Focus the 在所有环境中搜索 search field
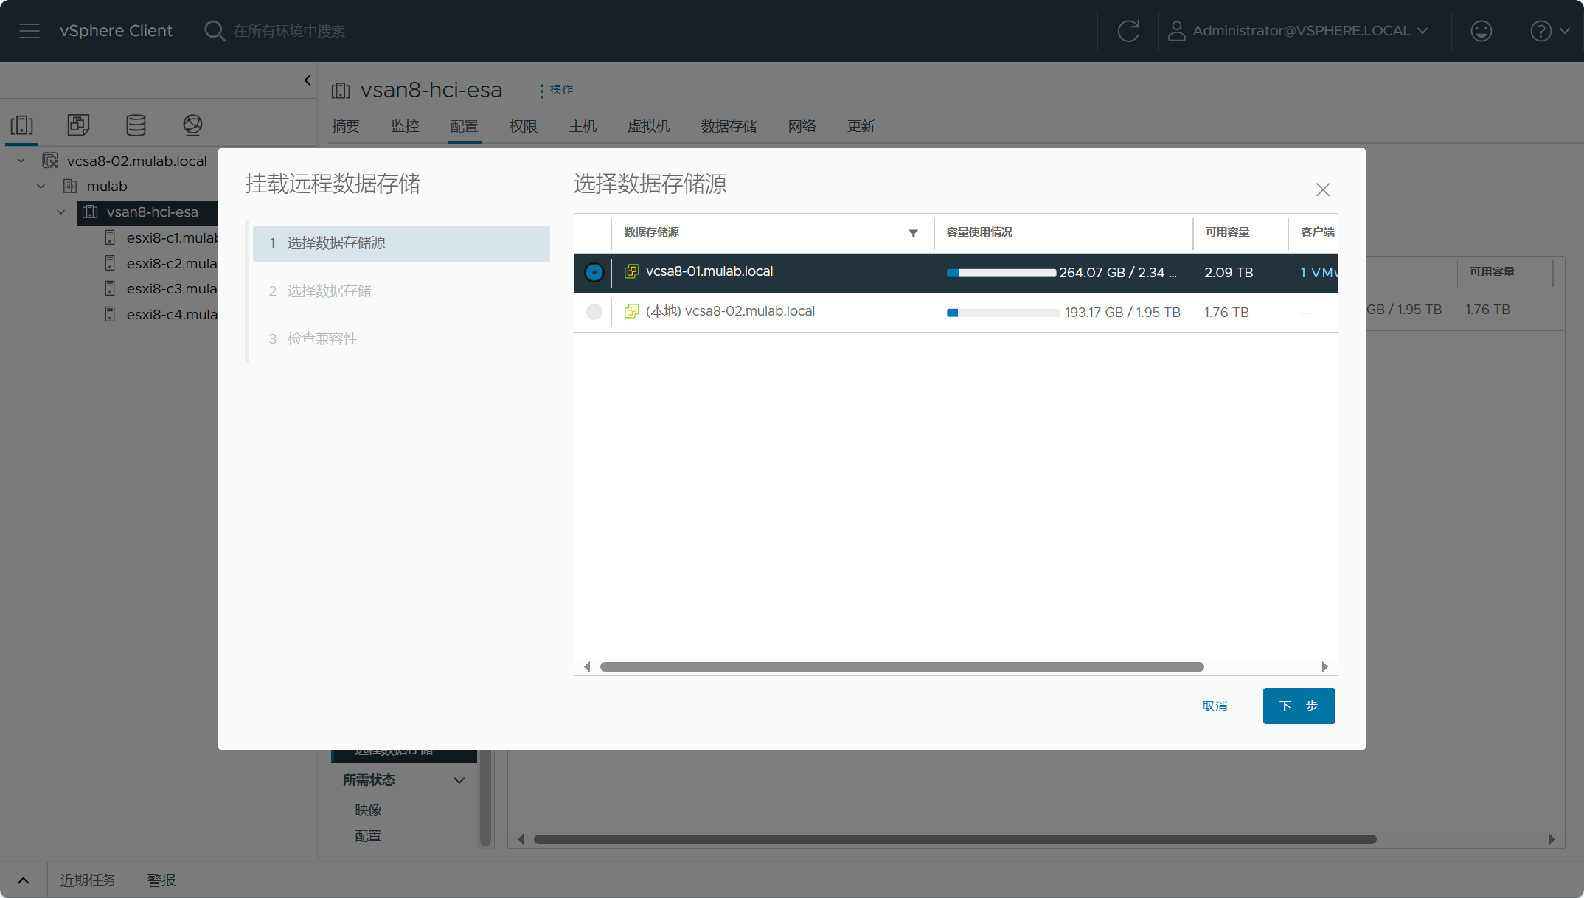1584x898 pixels. 289,31
